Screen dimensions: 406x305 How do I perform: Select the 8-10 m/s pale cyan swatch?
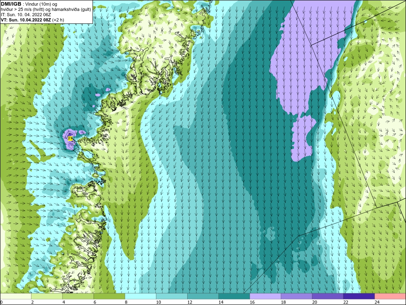tap(140, 296)
